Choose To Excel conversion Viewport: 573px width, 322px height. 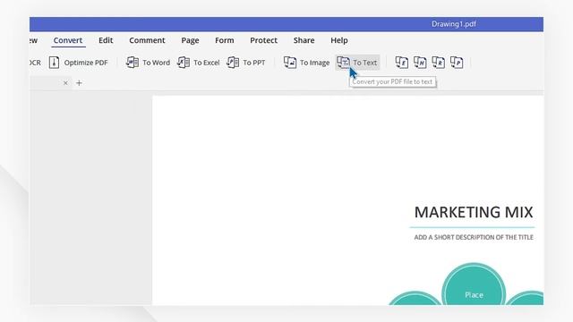199,63
